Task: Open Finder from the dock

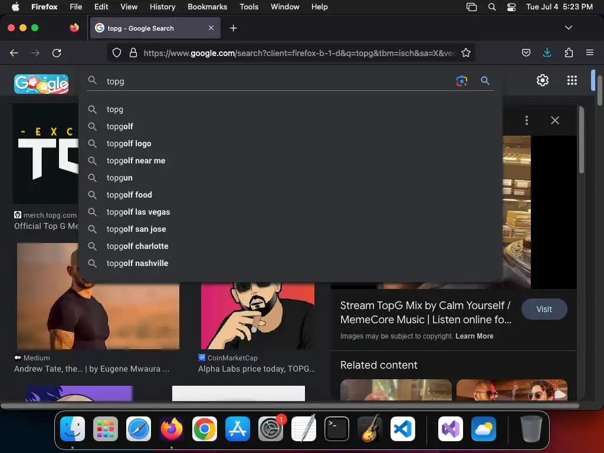Action: [73, 429]
